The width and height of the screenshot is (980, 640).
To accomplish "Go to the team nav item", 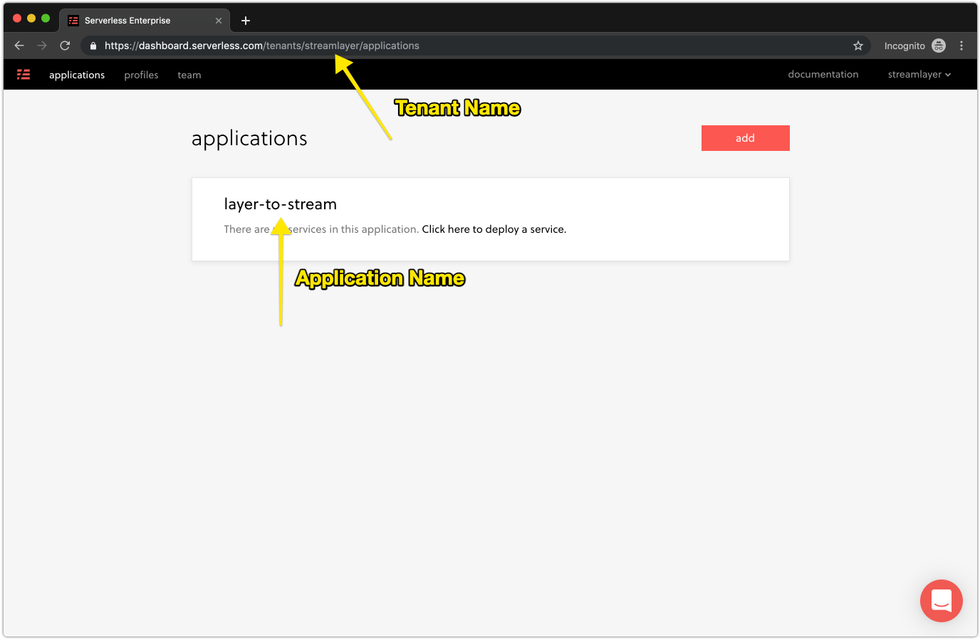I will (189, 75).
